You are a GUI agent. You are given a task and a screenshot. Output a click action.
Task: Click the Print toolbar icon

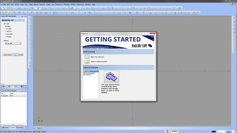click(x=14, y=8)
